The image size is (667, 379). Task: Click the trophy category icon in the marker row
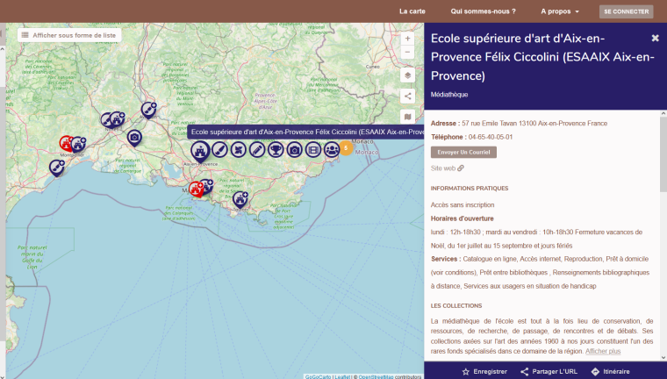tap(276, 150)
